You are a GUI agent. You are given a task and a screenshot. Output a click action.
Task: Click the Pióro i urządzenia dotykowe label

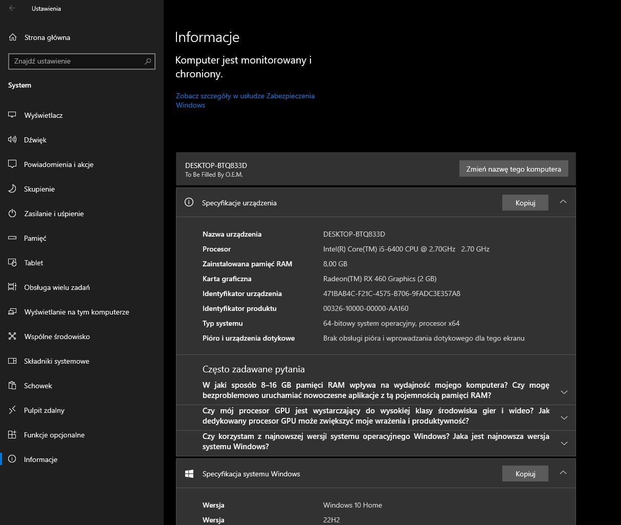[x=249, y=338]
